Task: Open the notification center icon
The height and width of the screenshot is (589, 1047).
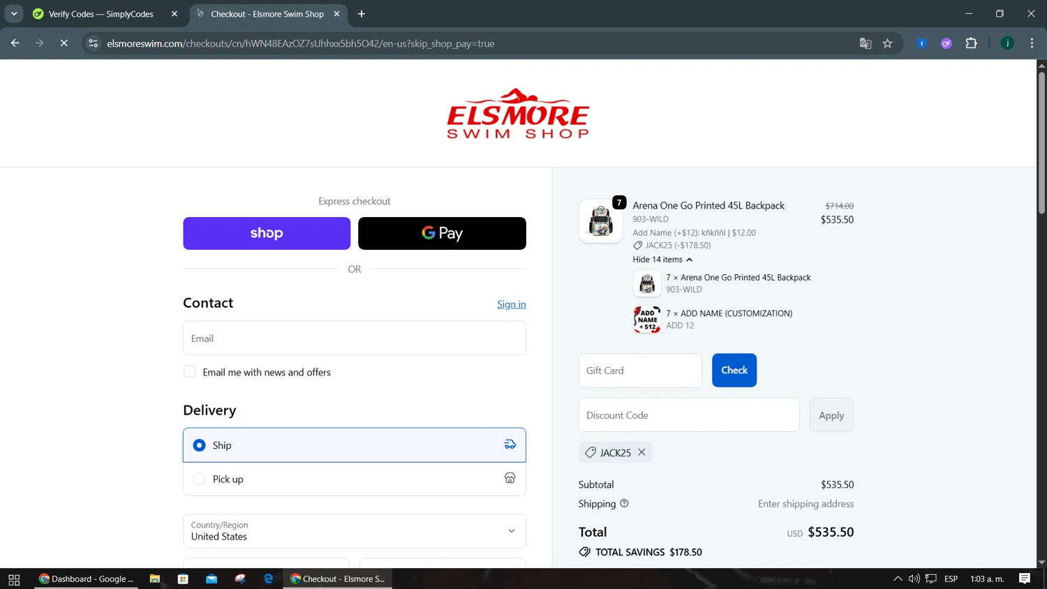Action: click(1025, 579)
